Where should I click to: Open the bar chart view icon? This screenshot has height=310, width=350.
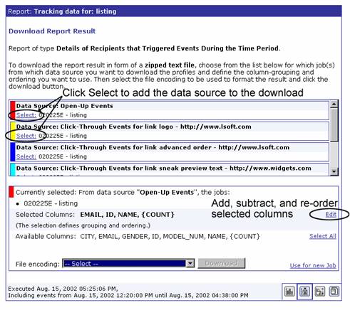click(289, 291)
